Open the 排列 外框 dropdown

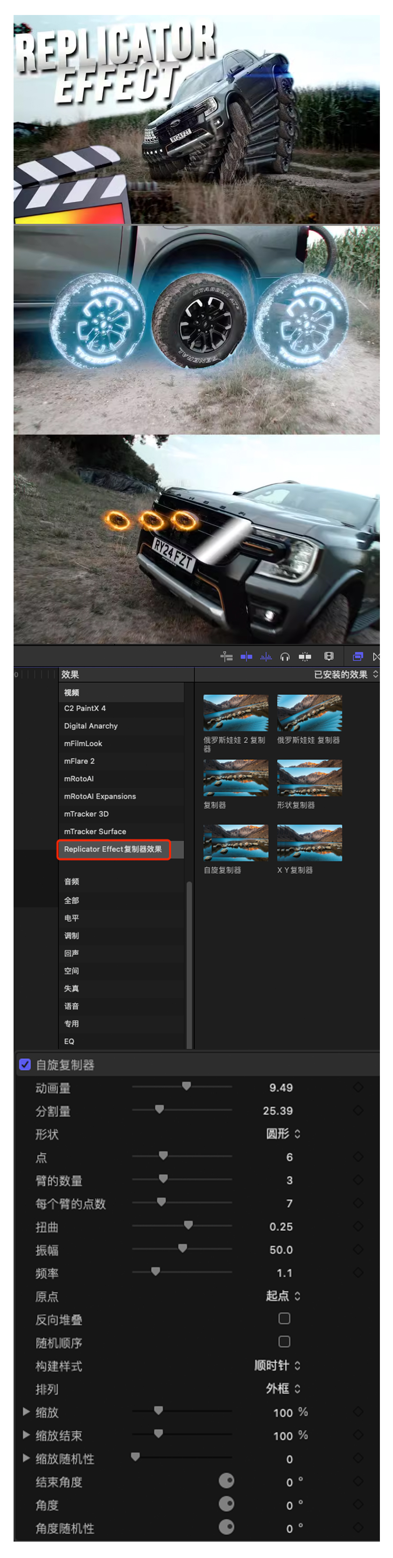283,1388
